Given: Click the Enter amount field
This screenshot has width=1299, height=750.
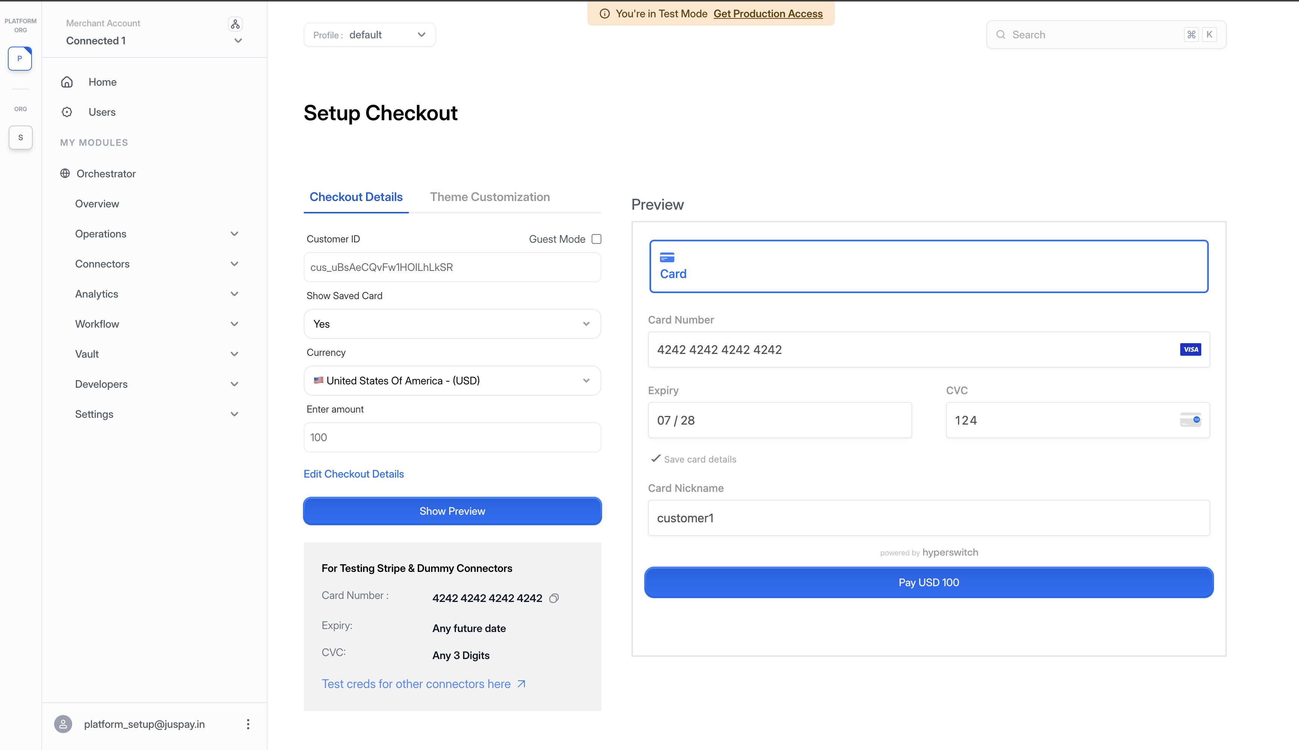Looking at the screenshot, I should coord(452,437).
